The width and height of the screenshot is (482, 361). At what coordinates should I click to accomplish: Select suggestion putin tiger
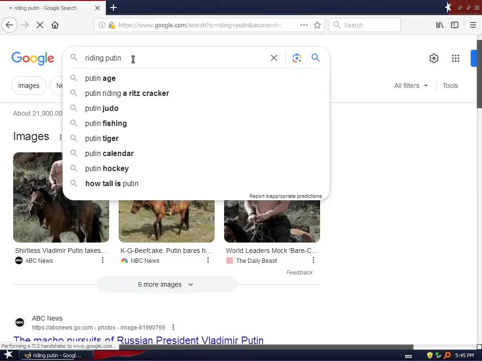click(196, 139)
